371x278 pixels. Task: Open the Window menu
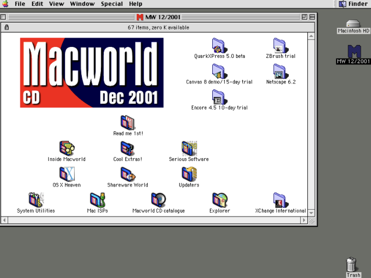click(82, 4)
